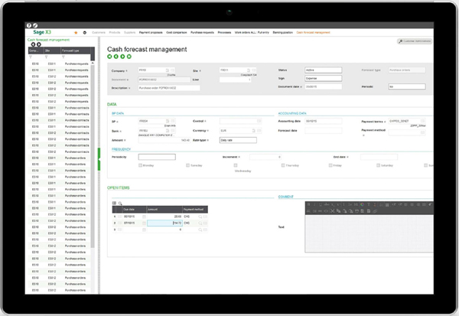Click Cut scissors icon in comment editor
Image resolution: width=459 pixels, height=316 pixels.
tap(332, 211)
